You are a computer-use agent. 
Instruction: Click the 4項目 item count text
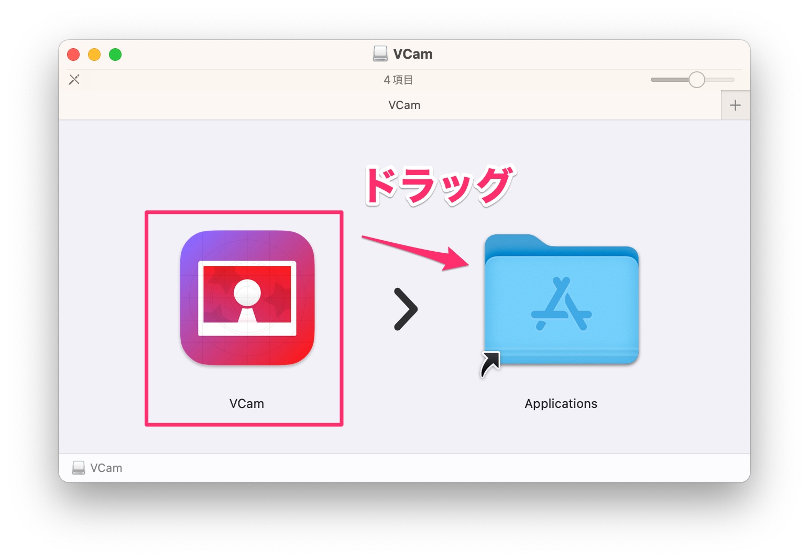pos(399,80)
